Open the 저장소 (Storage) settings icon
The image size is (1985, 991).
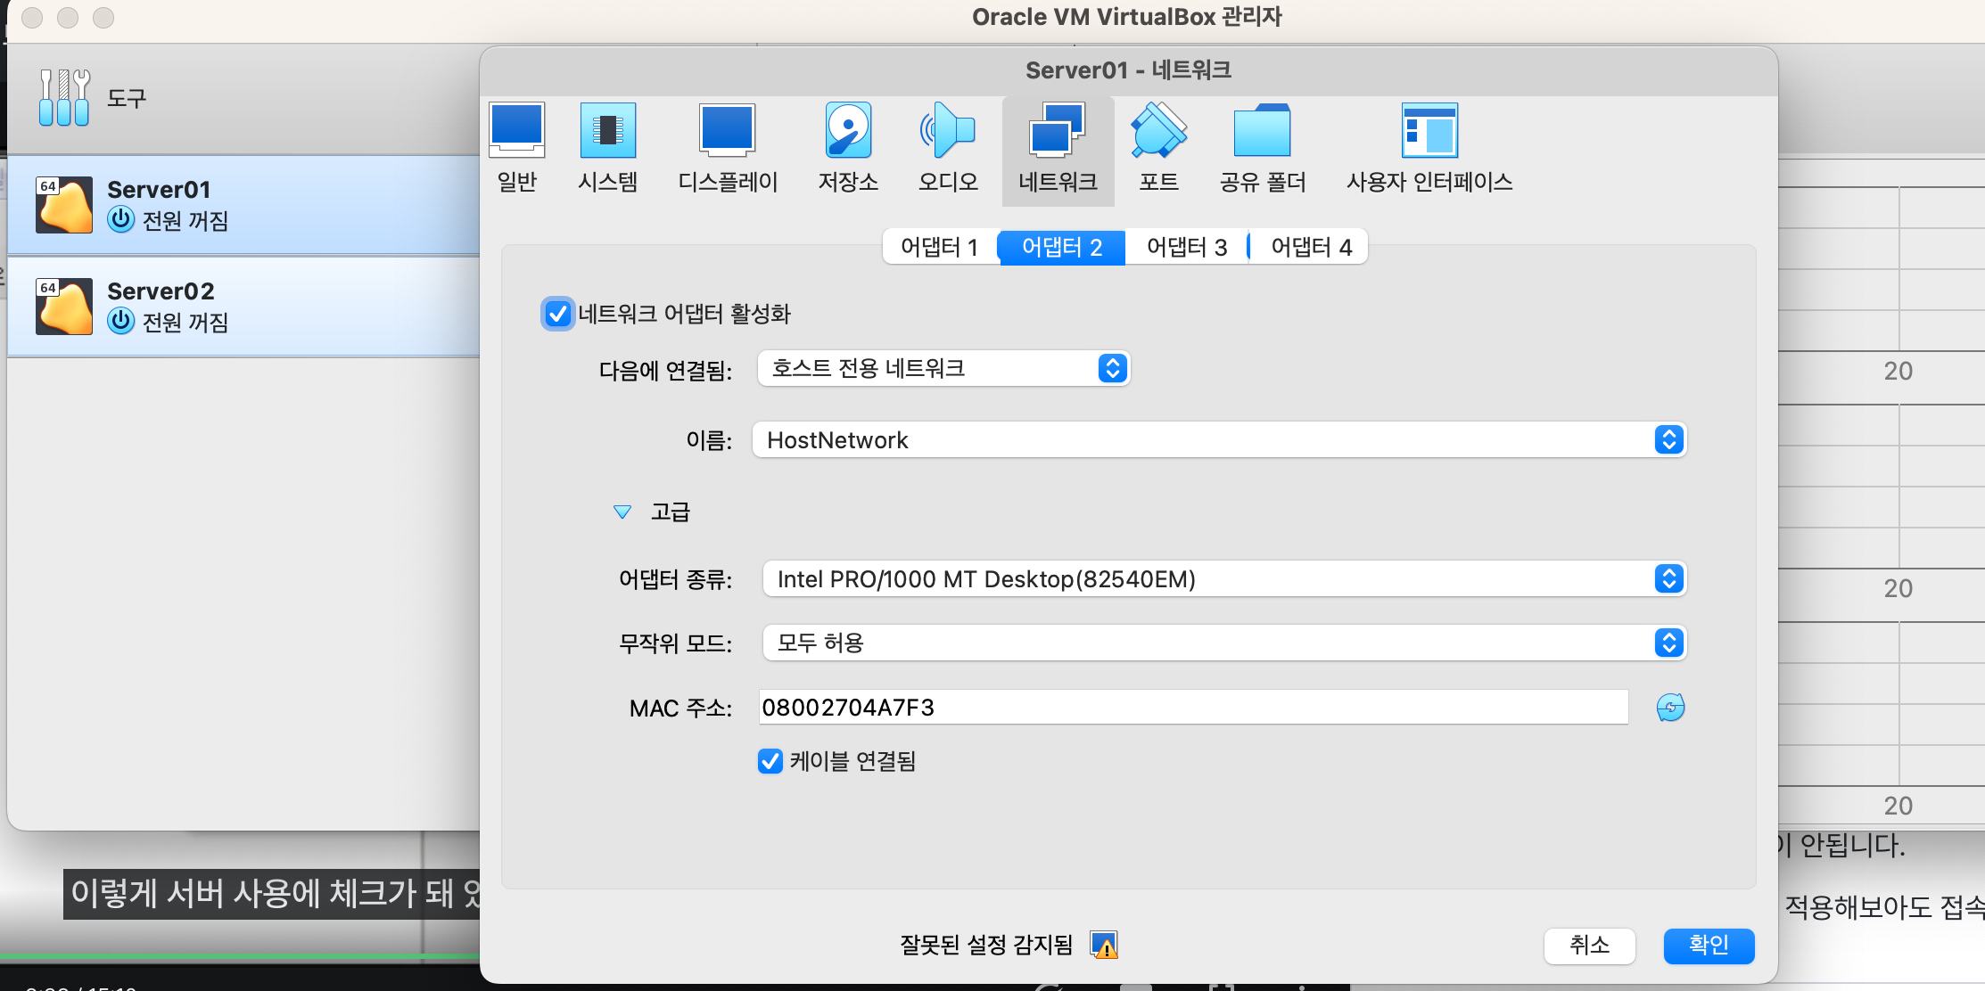click(848, 132)
